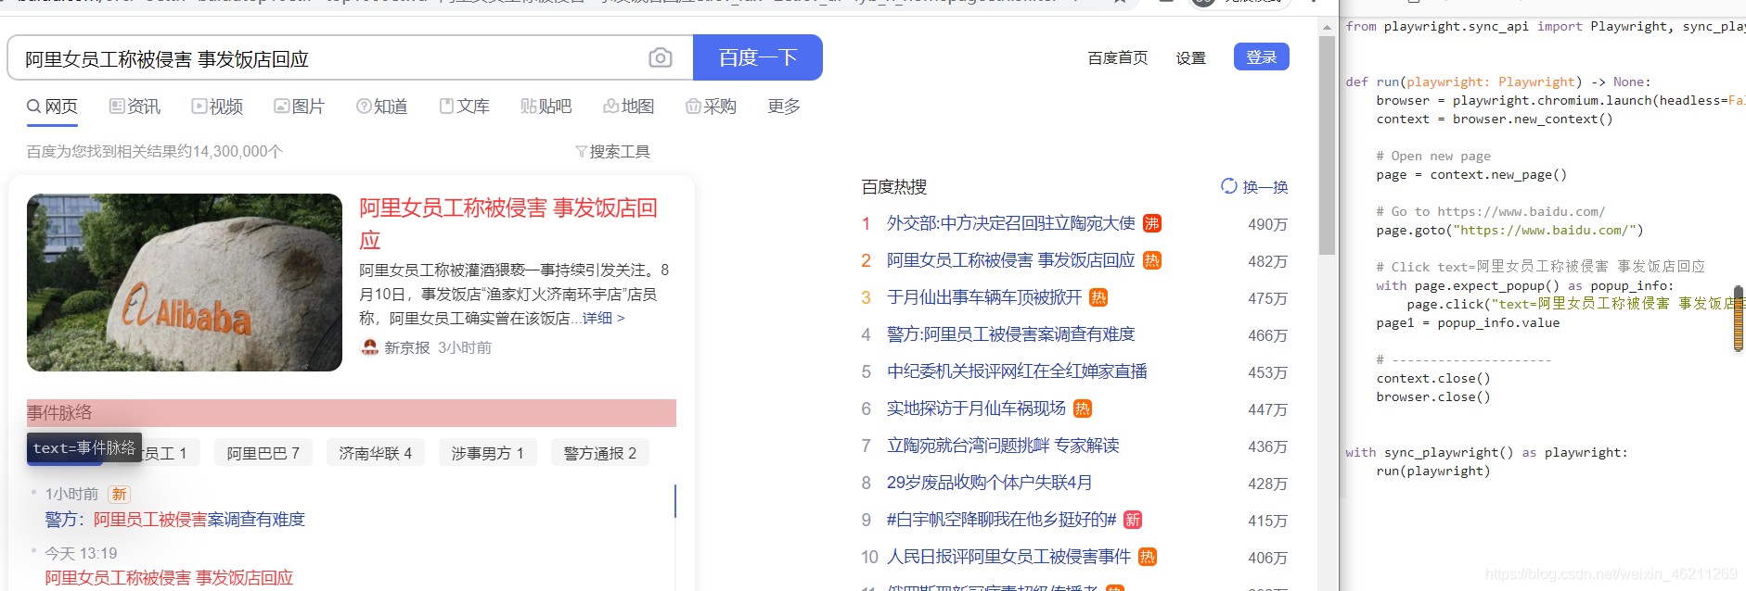1746x591 pixels.
Task: Open the 设置 link
Action: point(1190,57)
